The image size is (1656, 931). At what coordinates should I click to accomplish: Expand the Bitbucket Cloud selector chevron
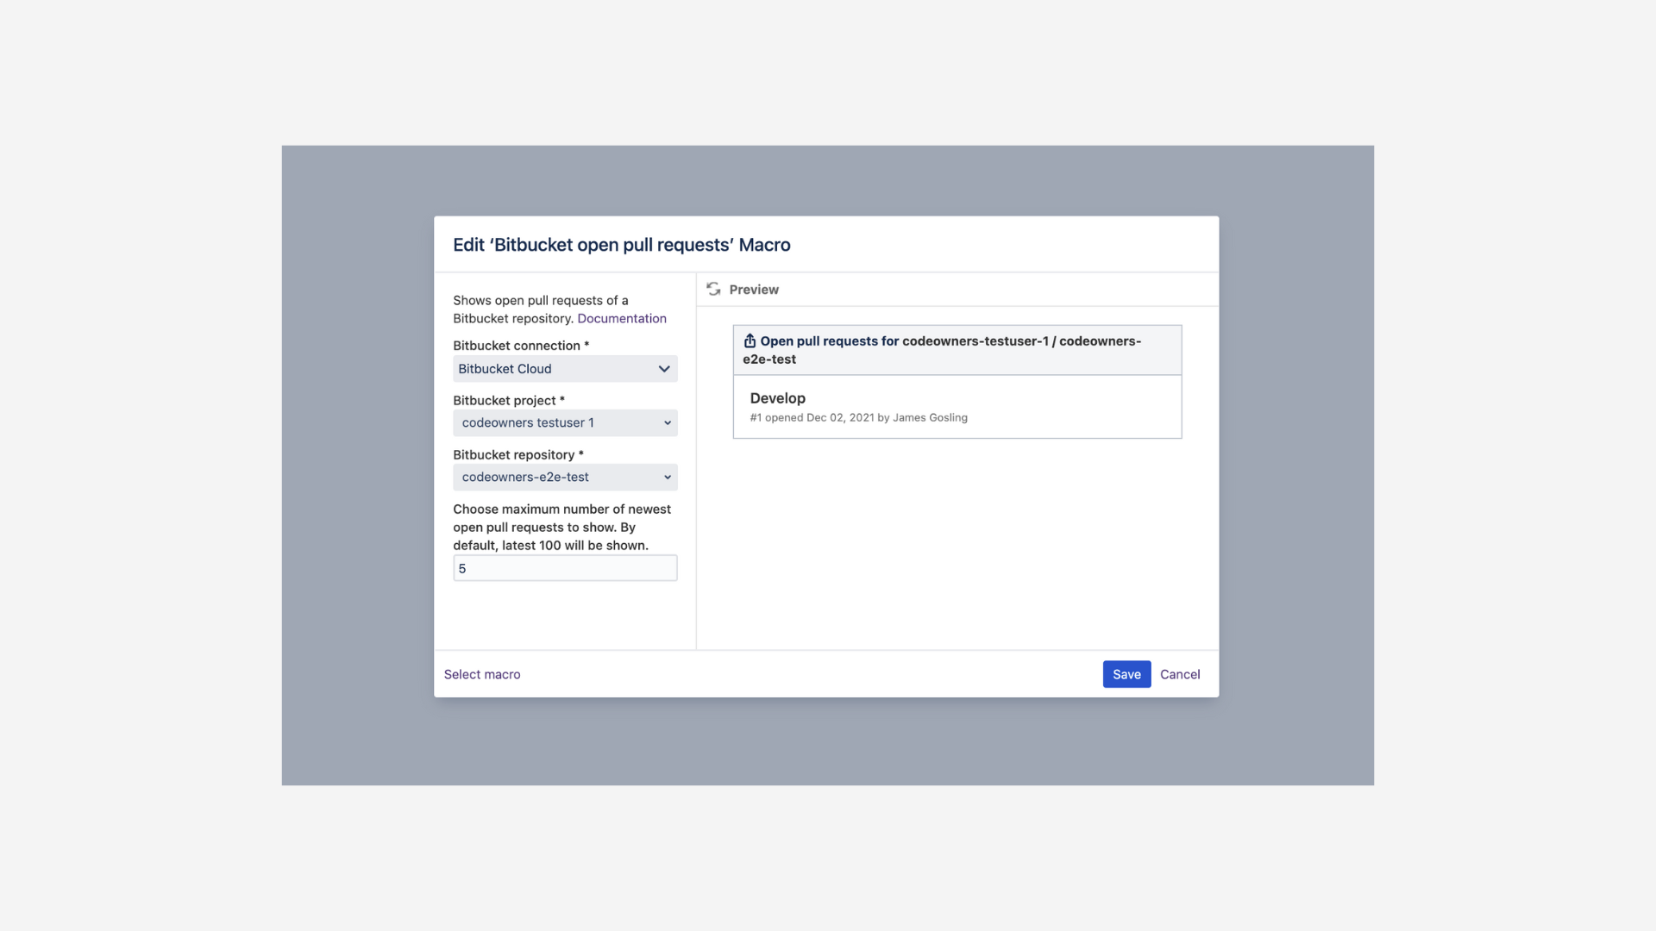pyautogui.click(x=664, y=368)
